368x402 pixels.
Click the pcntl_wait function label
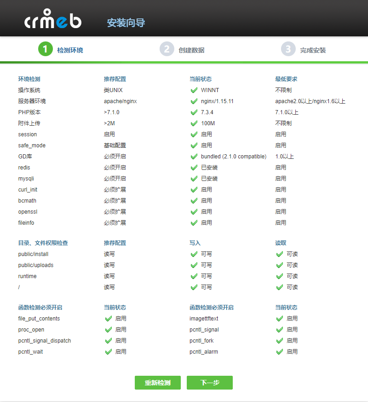[30, 352]
